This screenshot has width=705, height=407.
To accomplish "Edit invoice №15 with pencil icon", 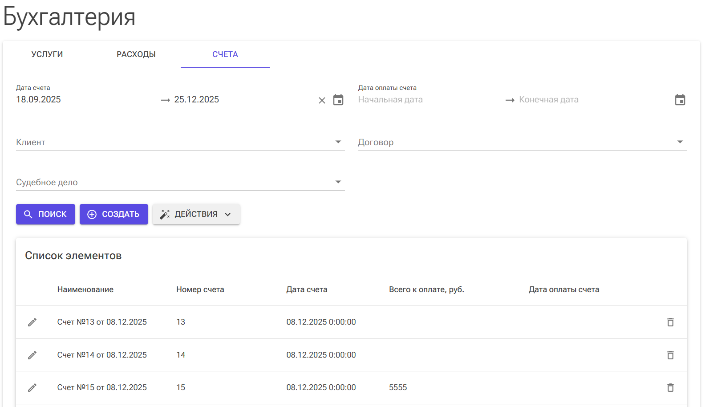I will pos(32,388).
